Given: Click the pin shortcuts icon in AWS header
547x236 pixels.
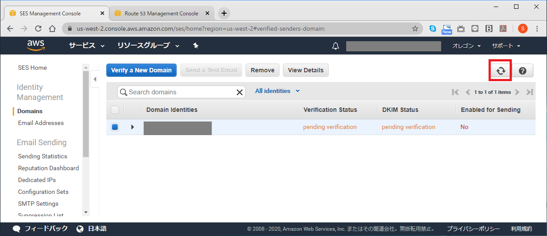Looking at the screenshot, I should pyautogui.click(x=196, y=46).
